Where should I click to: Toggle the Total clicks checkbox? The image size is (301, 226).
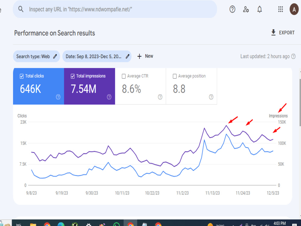tap(22, 76)
